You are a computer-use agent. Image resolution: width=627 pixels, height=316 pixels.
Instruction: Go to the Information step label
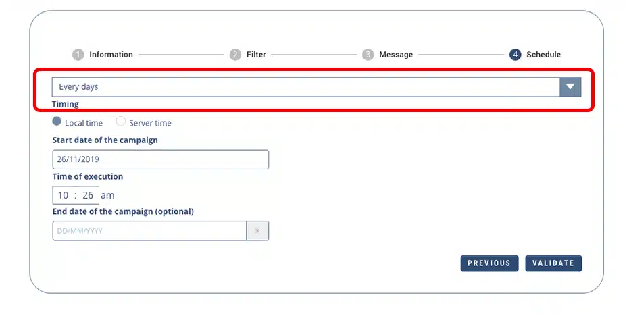point(111,55)
